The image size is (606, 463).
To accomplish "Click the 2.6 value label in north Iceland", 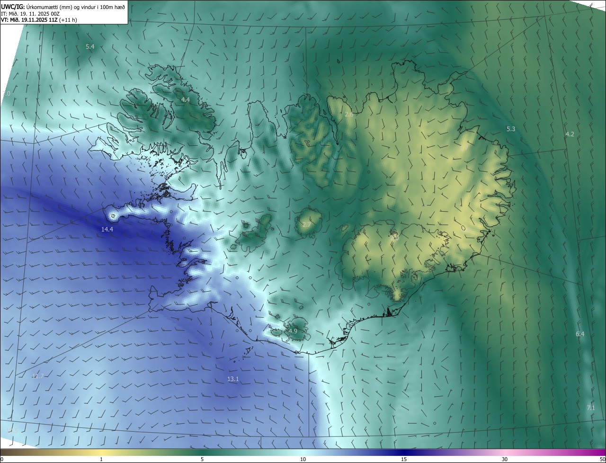I will pos(349,115).
